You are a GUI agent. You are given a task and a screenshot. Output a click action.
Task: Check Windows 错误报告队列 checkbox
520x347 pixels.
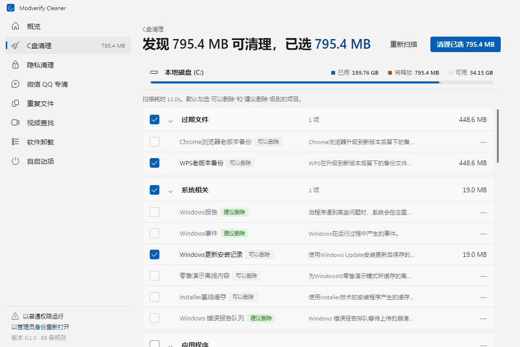155,318
